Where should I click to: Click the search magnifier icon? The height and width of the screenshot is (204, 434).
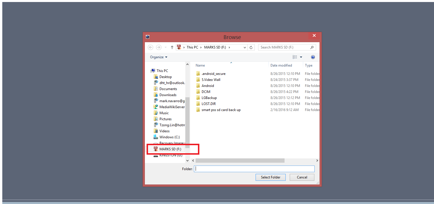(x=312, y=47)
